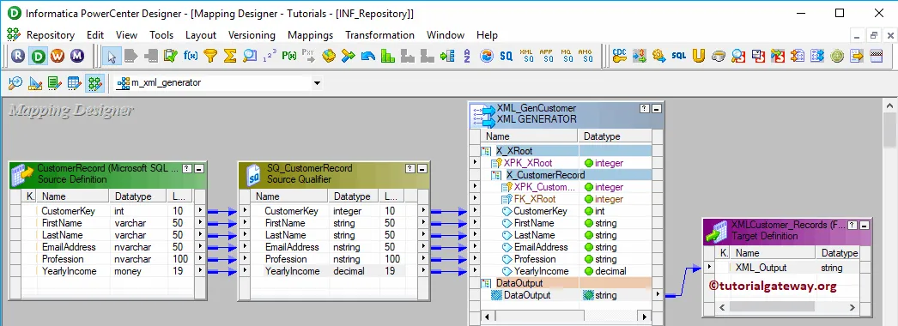Add an Application Source Qualifier icon
The width and height of the screenshot is (898, 326).
click(546, 56)
